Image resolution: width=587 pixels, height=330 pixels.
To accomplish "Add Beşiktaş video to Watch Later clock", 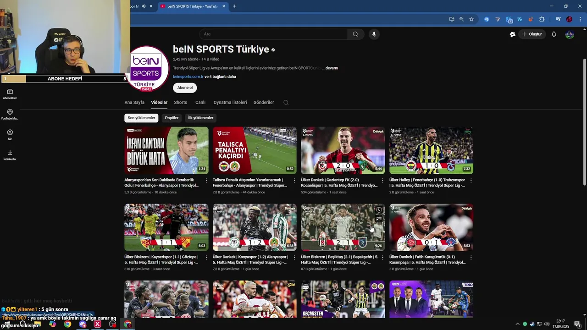I will (x=379, y=210).
